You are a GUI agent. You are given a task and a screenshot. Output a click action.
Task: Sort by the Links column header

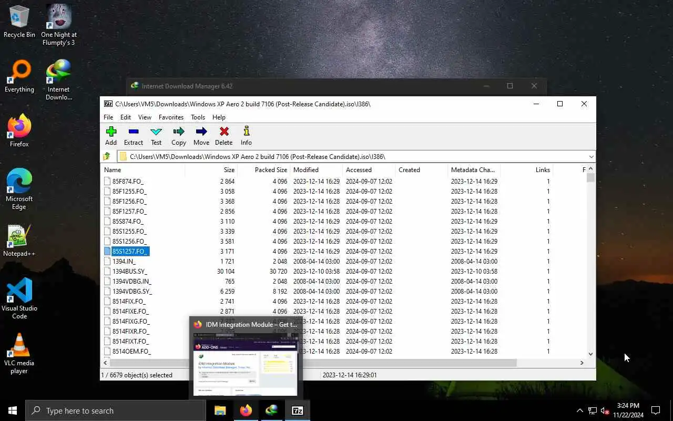527,170
